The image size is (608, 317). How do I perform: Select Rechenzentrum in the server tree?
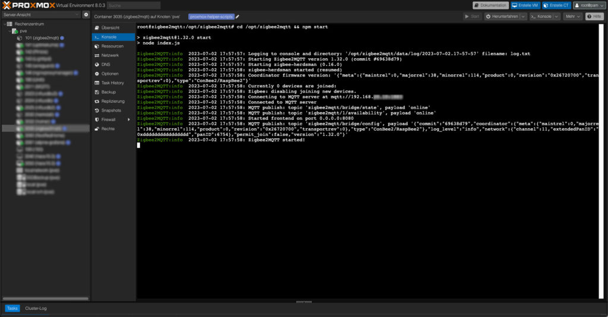(x=29, y=24)
